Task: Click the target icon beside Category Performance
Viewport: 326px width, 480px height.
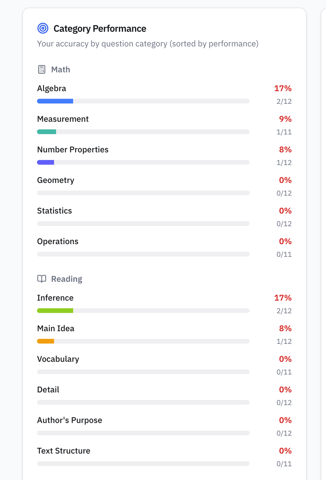Action: click(43, 28)
